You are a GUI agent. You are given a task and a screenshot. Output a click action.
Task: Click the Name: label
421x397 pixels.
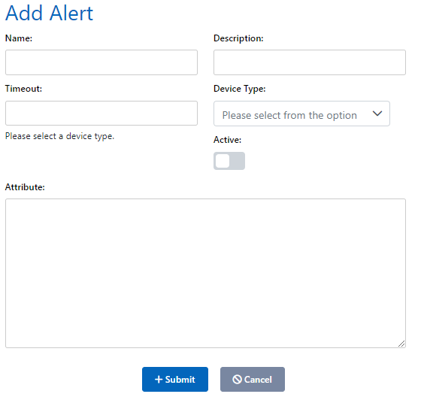point(19,38)
